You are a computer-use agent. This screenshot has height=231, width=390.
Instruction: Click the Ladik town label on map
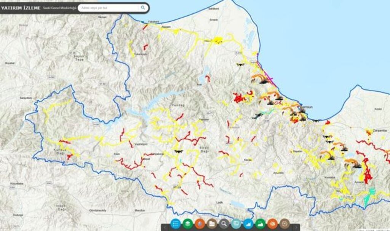point(219,202)
